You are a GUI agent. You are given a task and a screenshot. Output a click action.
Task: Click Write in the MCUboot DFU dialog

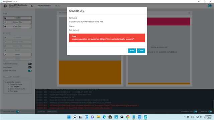coord(132,50)
